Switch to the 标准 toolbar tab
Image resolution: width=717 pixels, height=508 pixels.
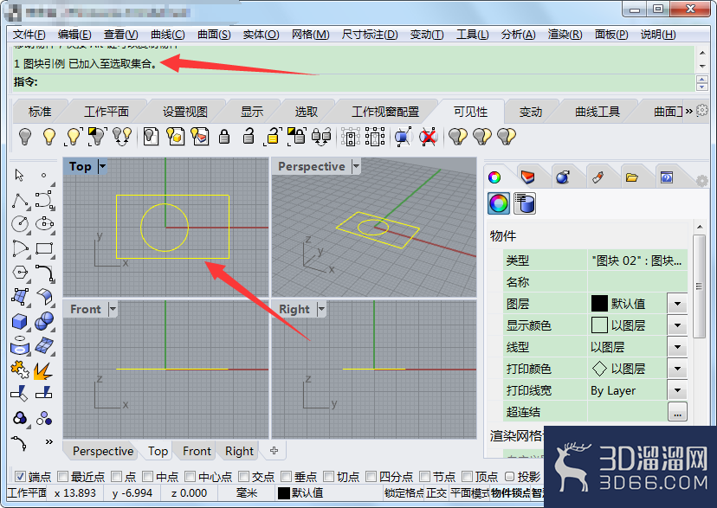(x=40, y=112)
